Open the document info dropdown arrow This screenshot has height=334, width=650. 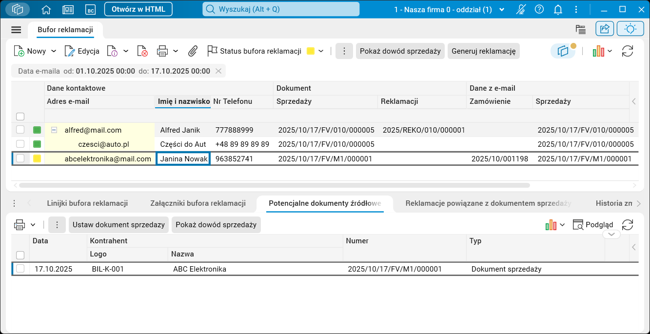coord(126,51)
